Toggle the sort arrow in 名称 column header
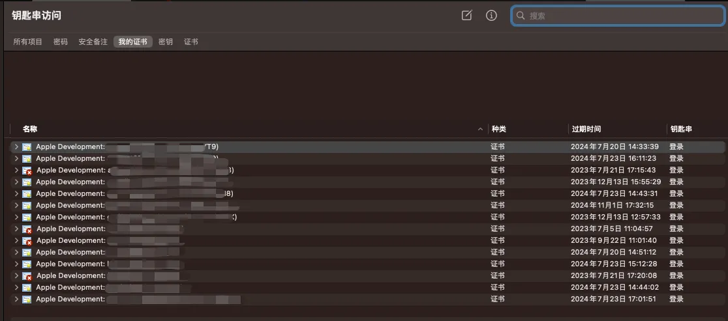The height and width of the screenshot is (321, 728). point(481,129)
